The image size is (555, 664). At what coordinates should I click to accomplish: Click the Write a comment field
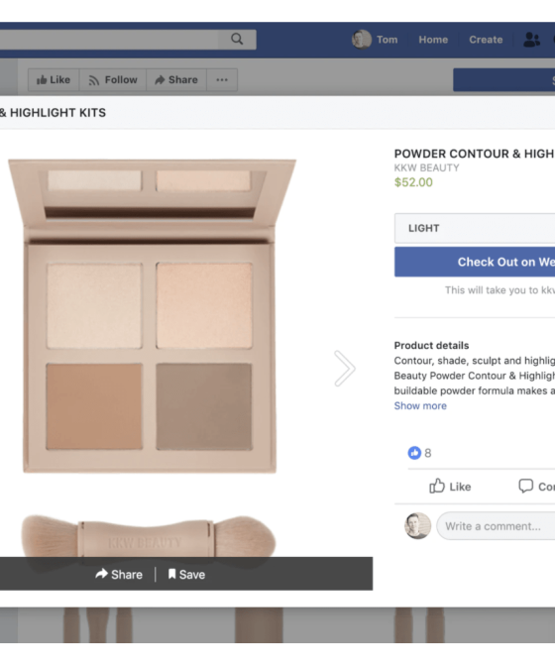496,526
